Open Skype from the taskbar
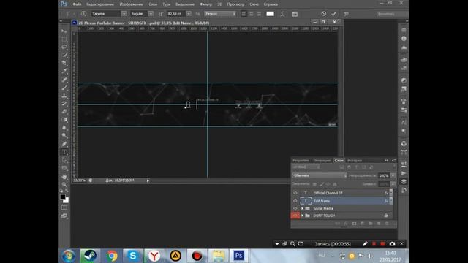The width and height of the screenshot is (468, 263). click(x=133, y=256)
